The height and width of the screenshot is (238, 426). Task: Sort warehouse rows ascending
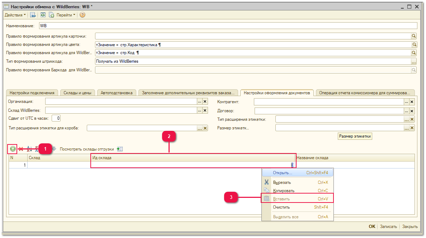pos(29,149)
